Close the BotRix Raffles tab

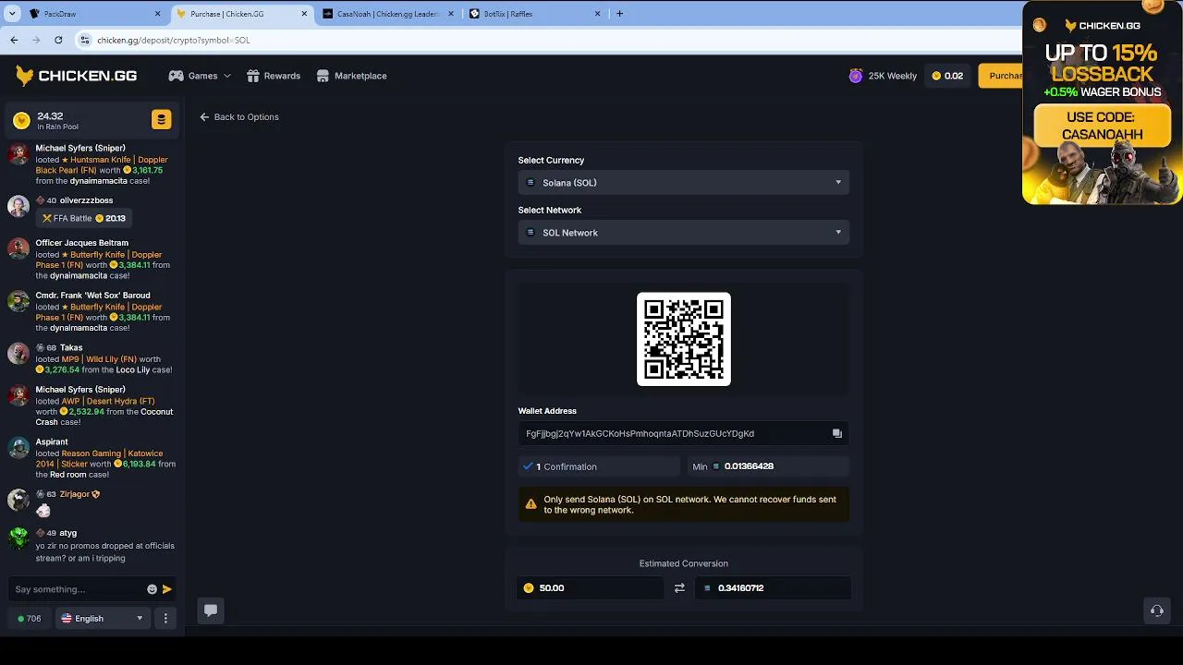coord(597,14)
